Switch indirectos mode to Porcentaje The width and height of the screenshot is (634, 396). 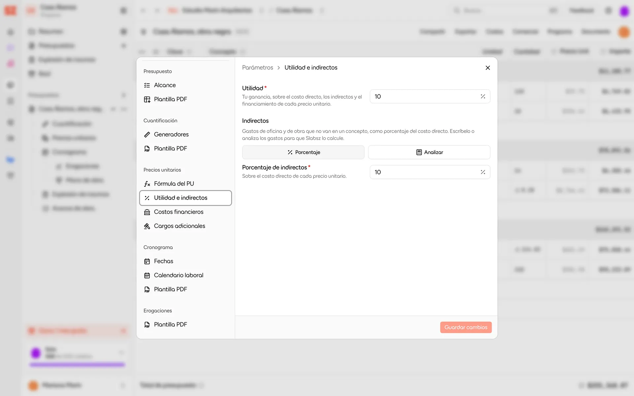(303, 152)
